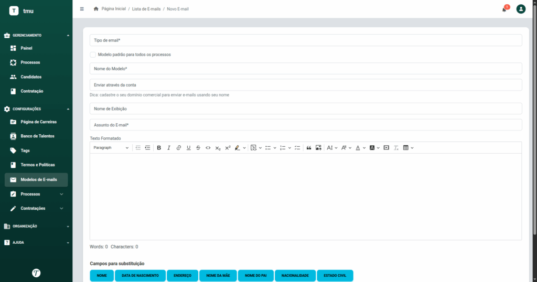537x282 pixels.
Task: Increase indent in editor toolbar
Action: pyautogui.click(x=147, y=148)
